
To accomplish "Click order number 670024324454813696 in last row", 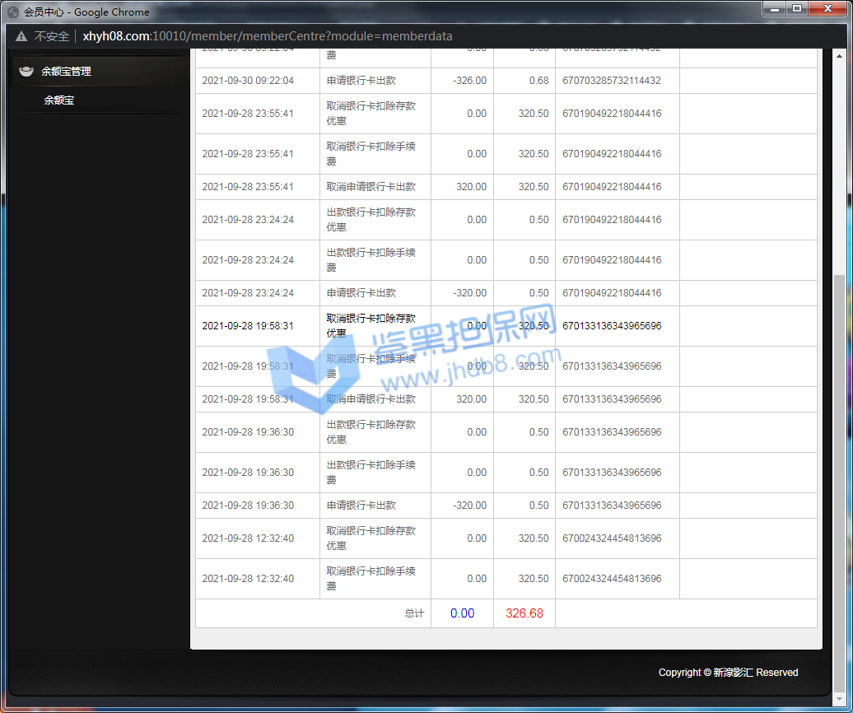I will pyautogui.click(x=611, y=579).
